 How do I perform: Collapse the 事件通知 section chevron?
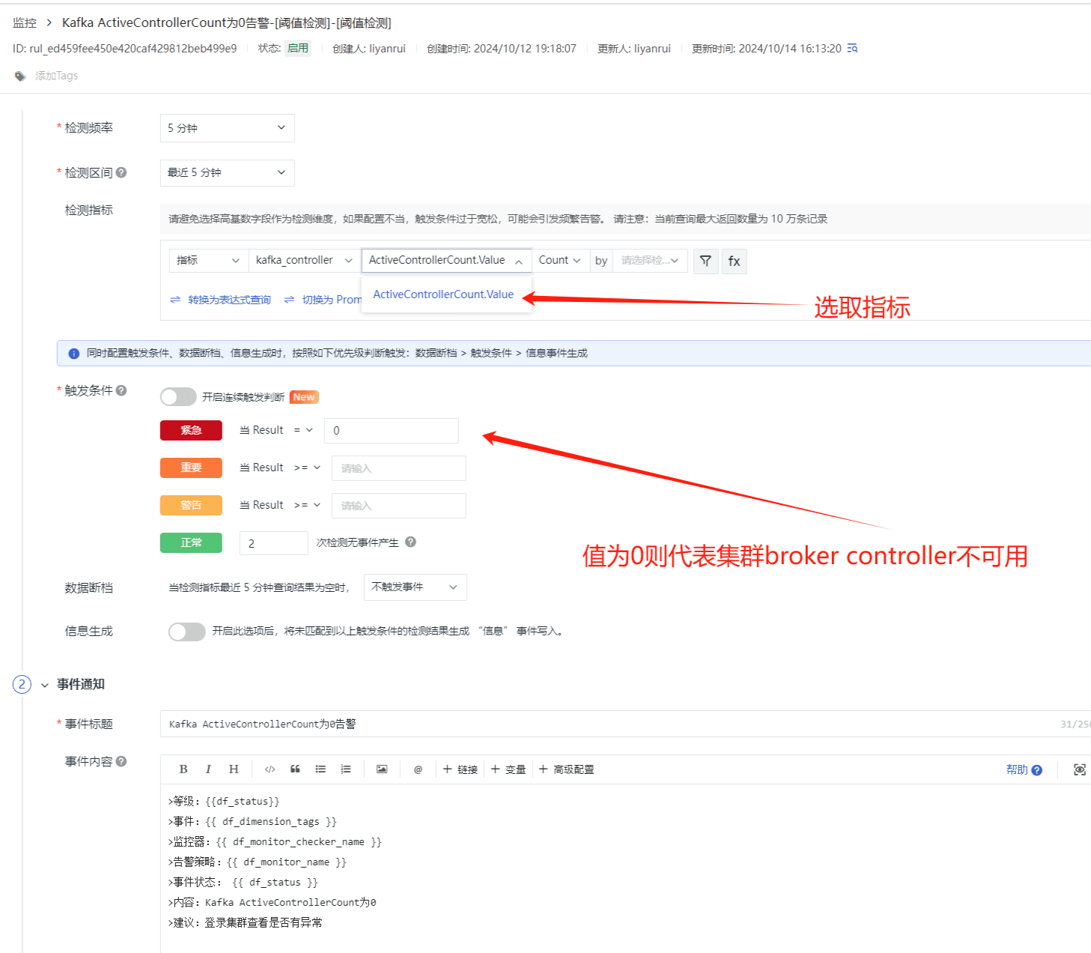coord(45,685)
